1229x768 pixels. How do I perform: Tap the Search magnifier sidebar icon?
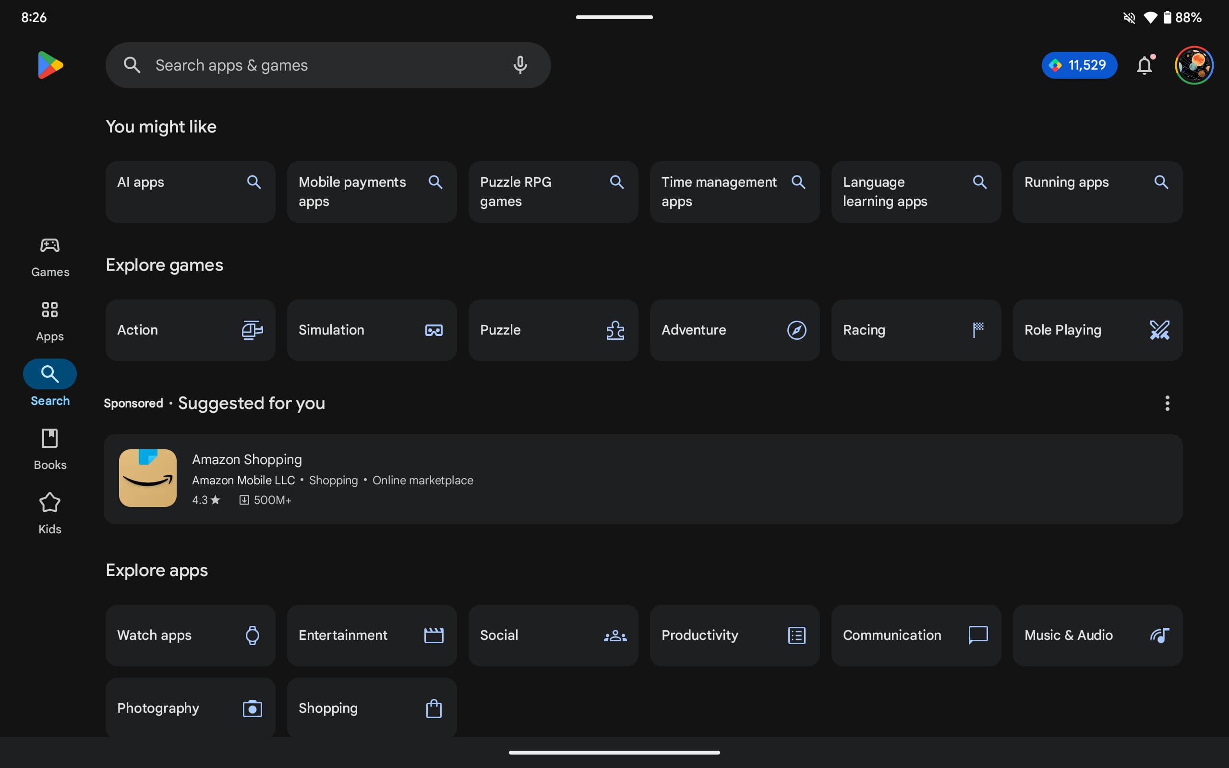49,373
